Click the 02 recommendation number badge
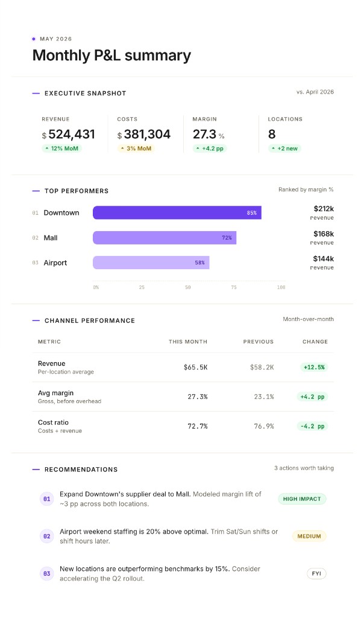This screenshot has height=618, width=364. pos(47,537)
